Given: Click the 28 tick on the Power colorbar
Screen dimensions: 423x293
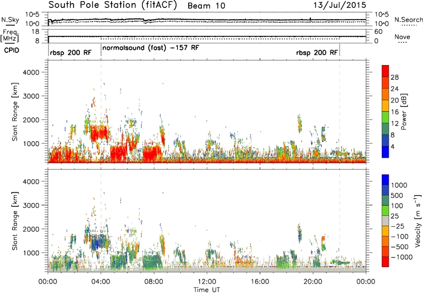Looking at the screenshot, I should [394, 77].
